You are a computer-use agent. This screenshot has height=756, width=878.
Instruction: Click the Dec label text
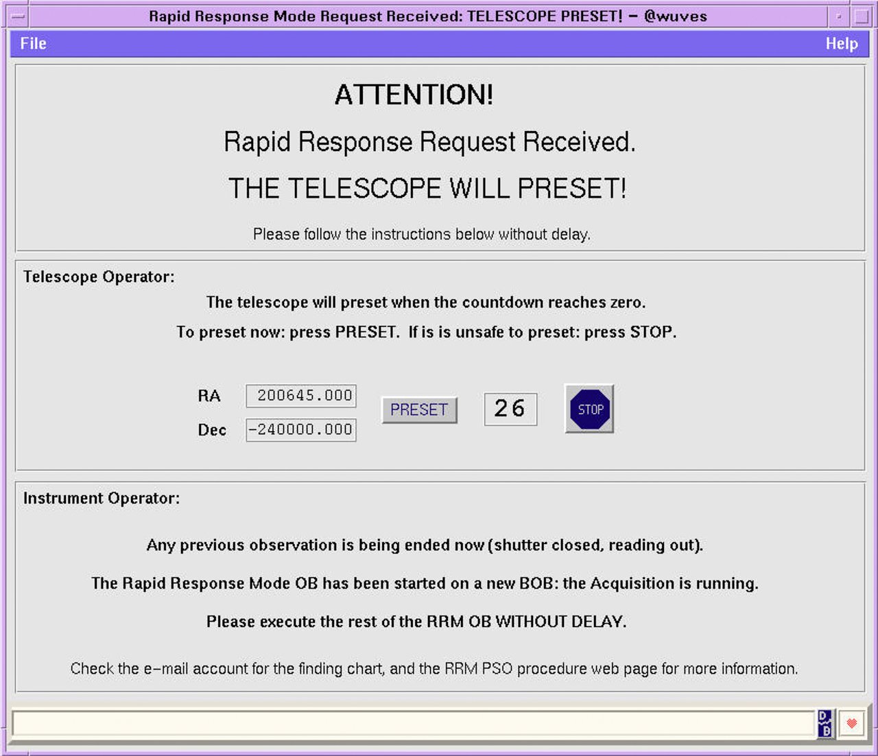[x=212, y=430]
